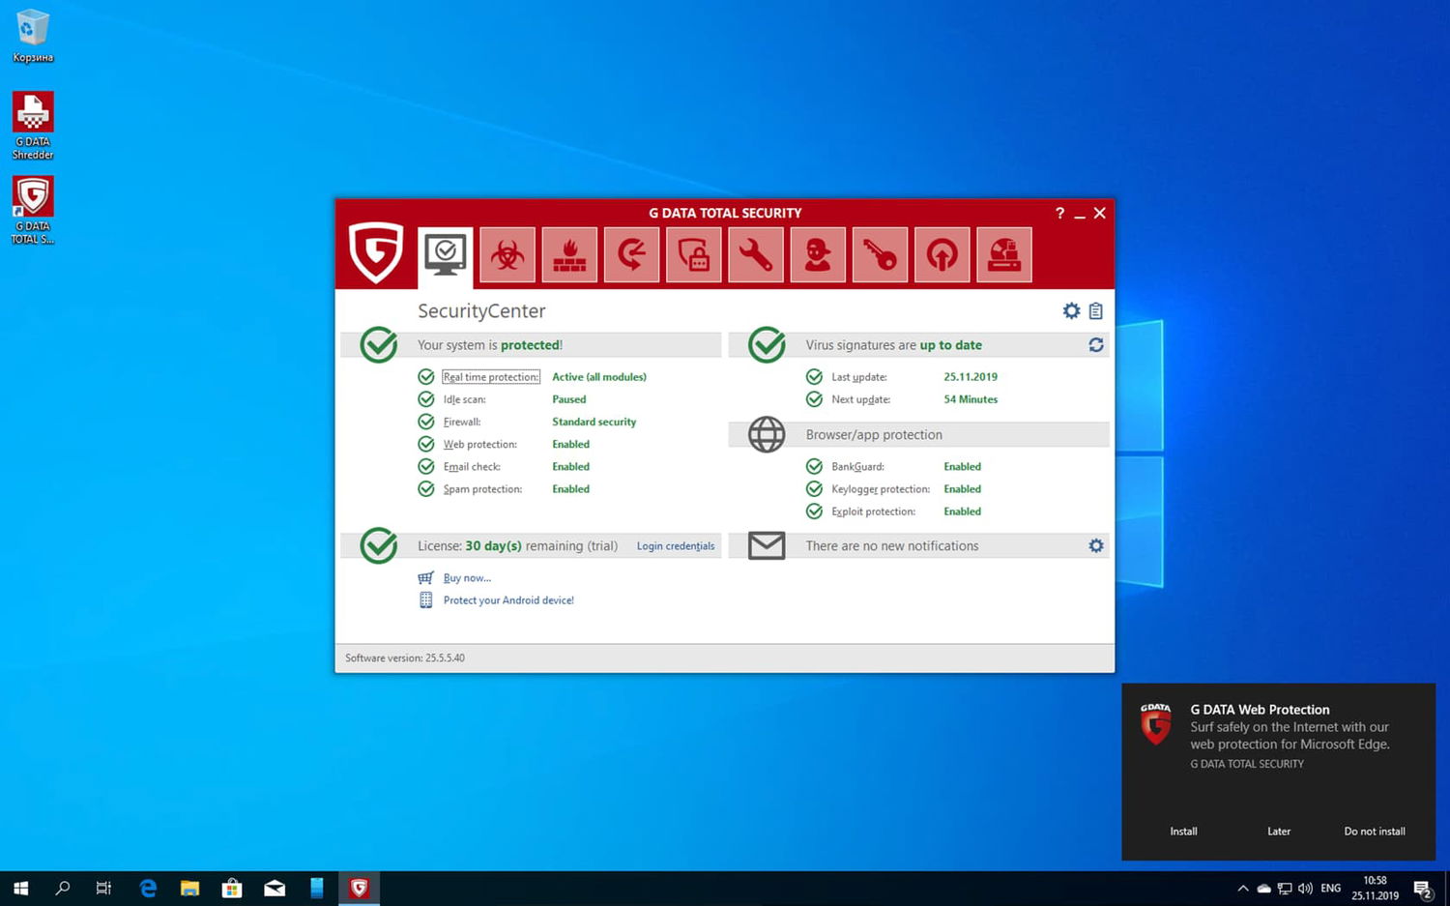Open the protocol log clipboard icon
The width and height of the screenshot is (1450, 906).
tap(1095, 310)
